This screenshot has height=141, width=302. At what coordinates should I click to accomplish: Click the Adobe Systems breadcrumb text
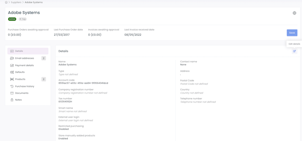[x=34, y=2]
